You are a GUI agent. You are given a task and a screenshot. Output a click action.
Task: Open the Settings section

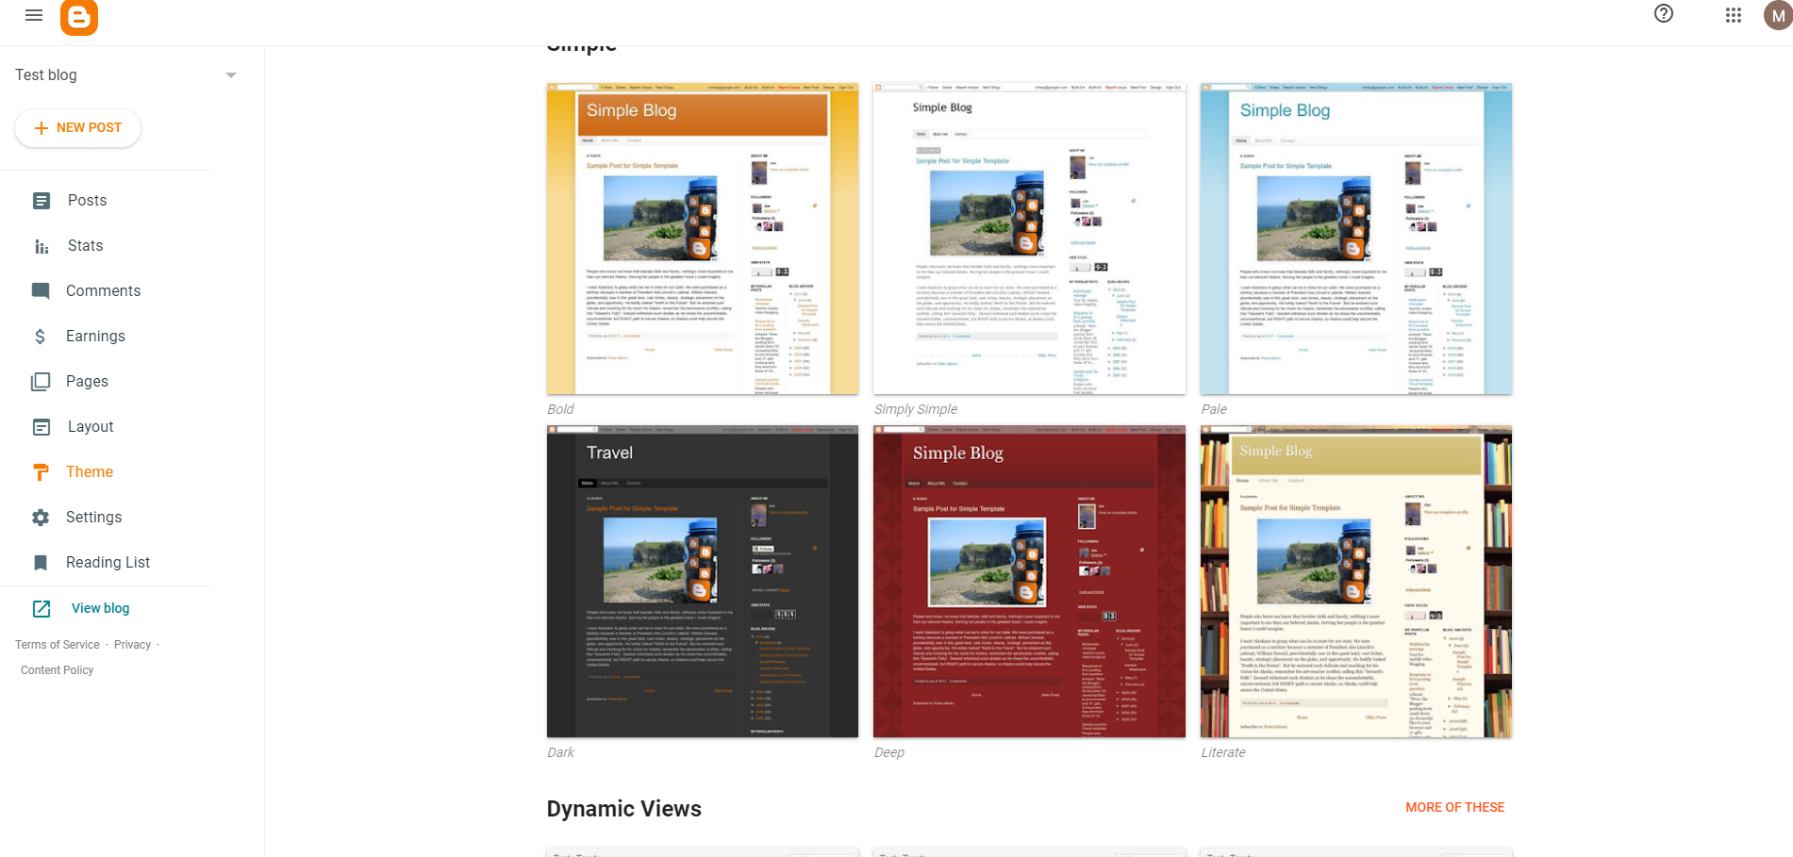(x=93, y=517)
